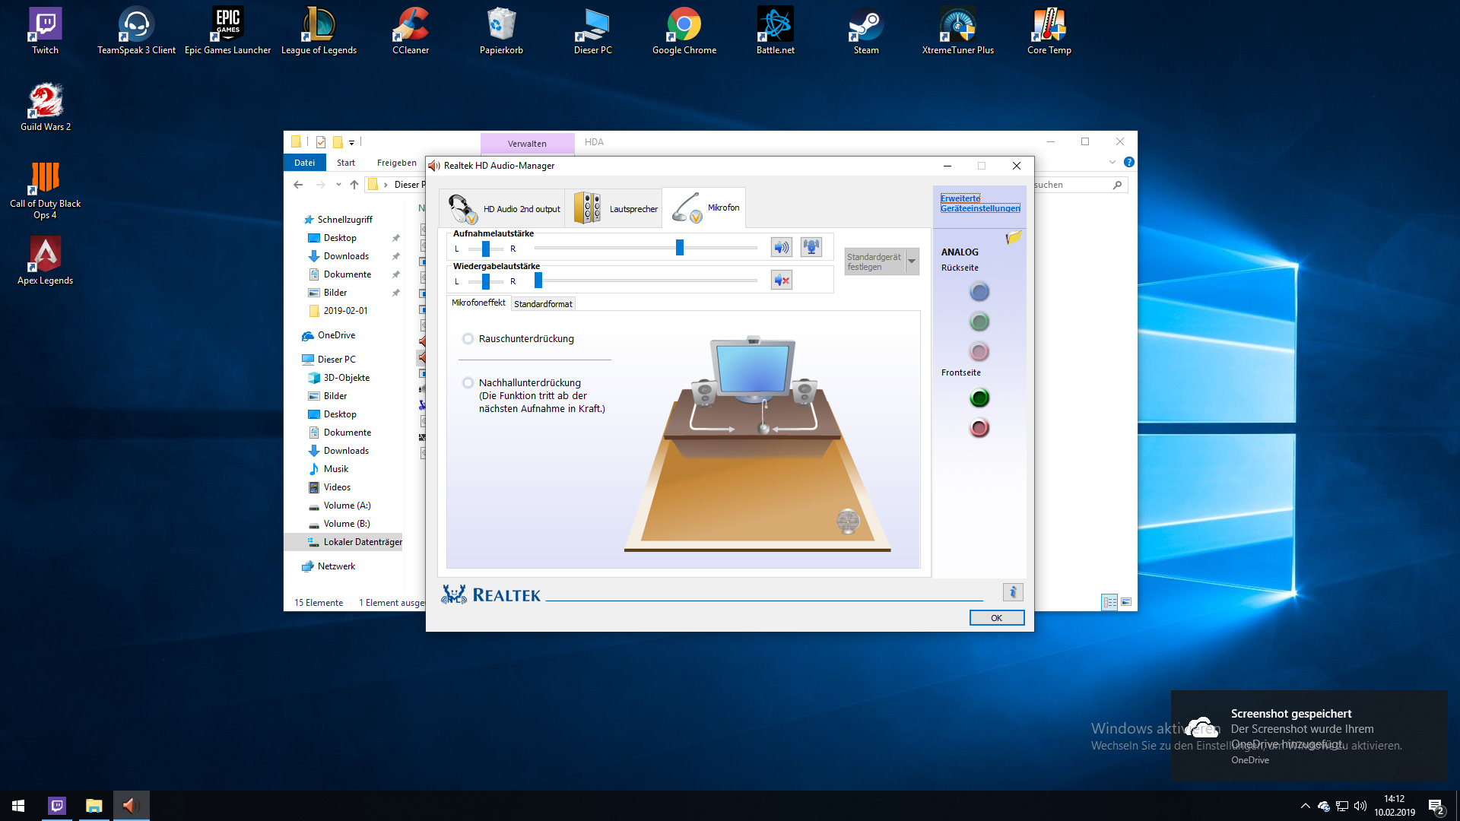Click the Aufnahmelautstärke main volume slider

(680, 248)
